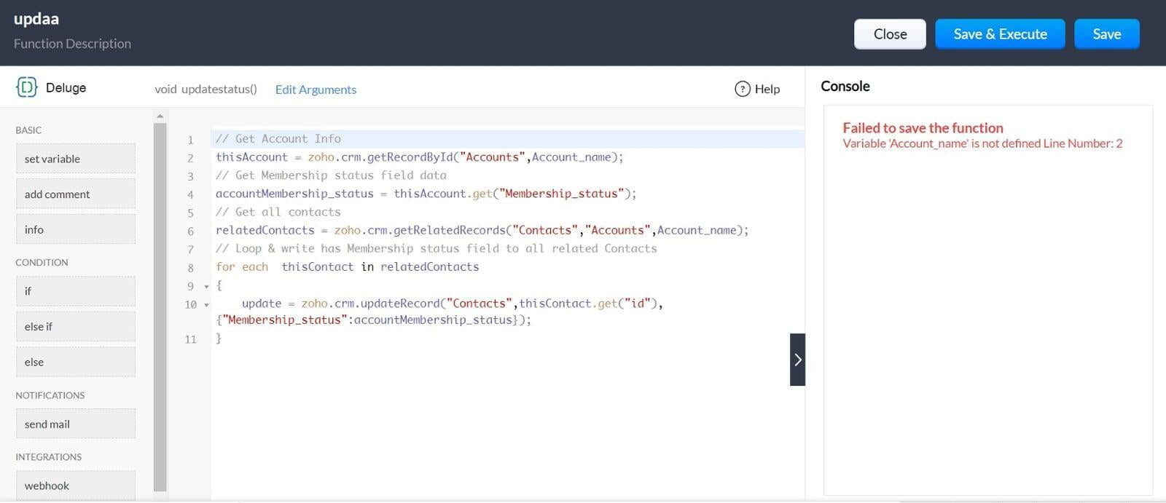Click the Account_name not defined error text
1166x503 pixels.
click(982, 143)
